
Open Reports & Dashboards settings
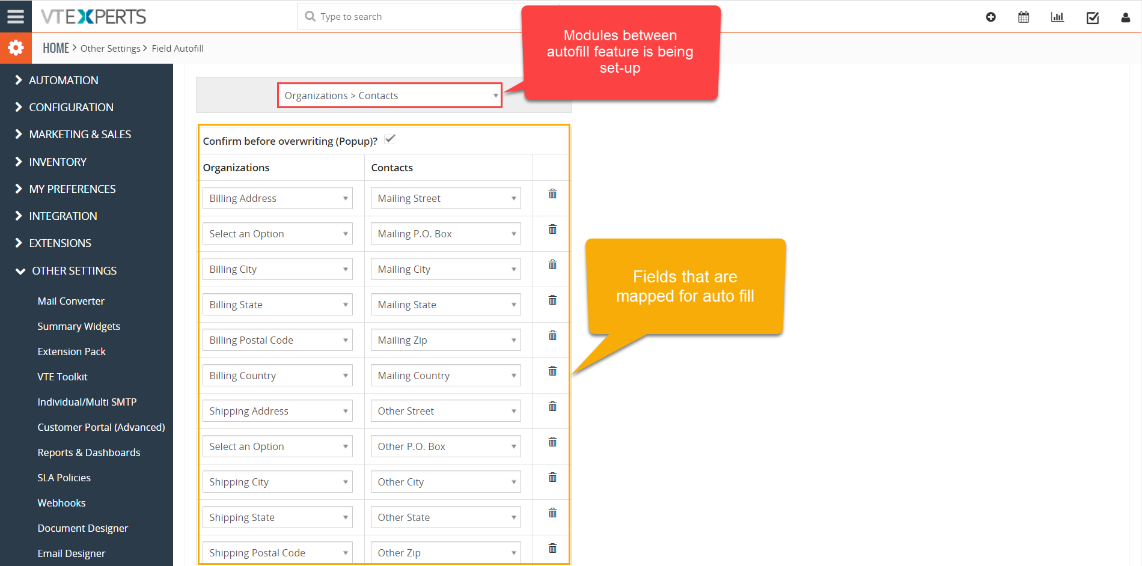point(89,452)
